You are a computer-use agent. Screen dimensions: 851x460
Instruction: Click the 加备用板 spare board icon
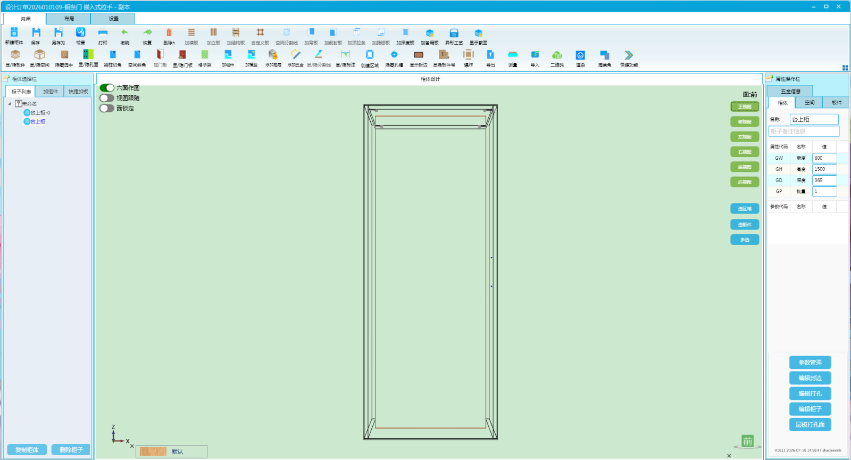430,32
